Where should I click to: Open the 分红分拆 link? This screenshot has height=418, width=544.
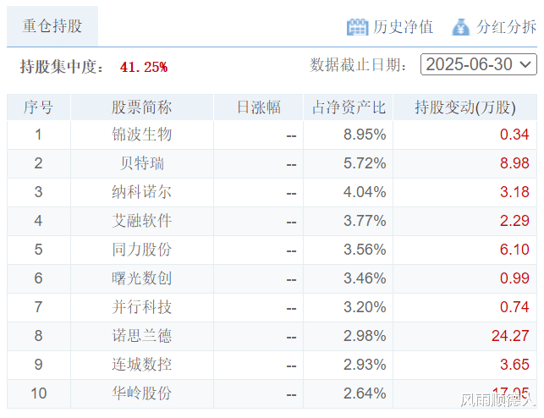506,27
